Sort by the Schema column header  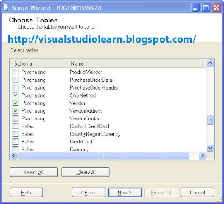pyautogui.click(x=38, y=63)
